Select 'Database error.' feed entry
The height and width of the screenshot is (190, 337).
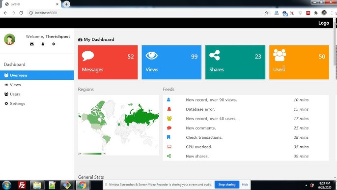(x=200, y=109)
